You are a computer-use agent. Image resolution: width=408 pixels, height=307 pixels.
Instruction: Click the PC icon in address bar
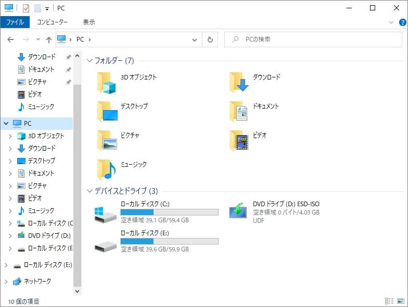61,39
